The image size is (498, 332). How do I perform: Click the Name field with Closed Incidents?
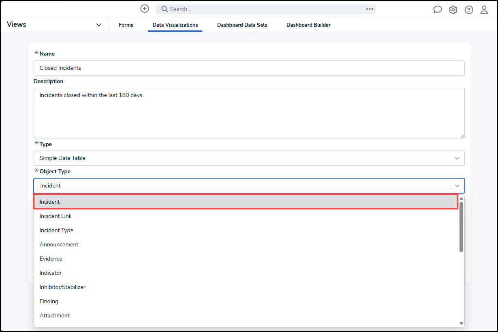[249, 68]
